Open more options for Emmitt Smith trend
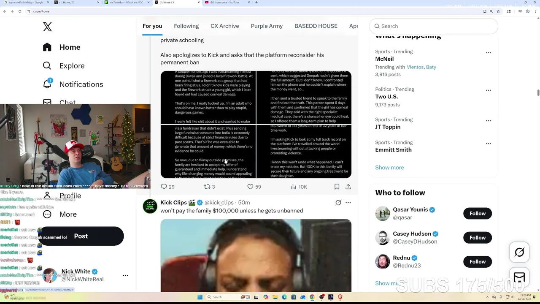Image resolution: width=540 pixels, height=304 pixels. [x=488, y=144]
